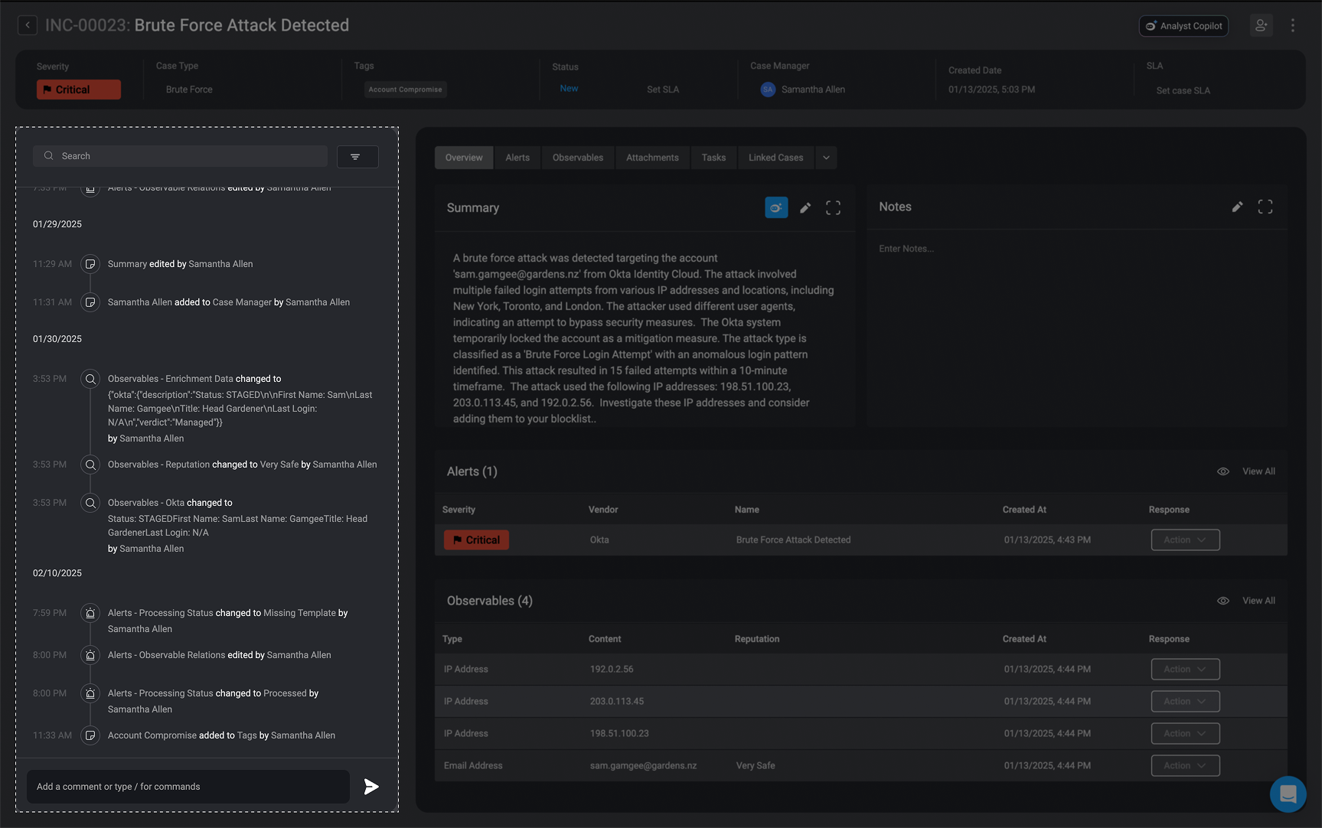Click the back arrow beside the incident title
The height and width of the screenshot is (828, 1322).
[28, 25]
